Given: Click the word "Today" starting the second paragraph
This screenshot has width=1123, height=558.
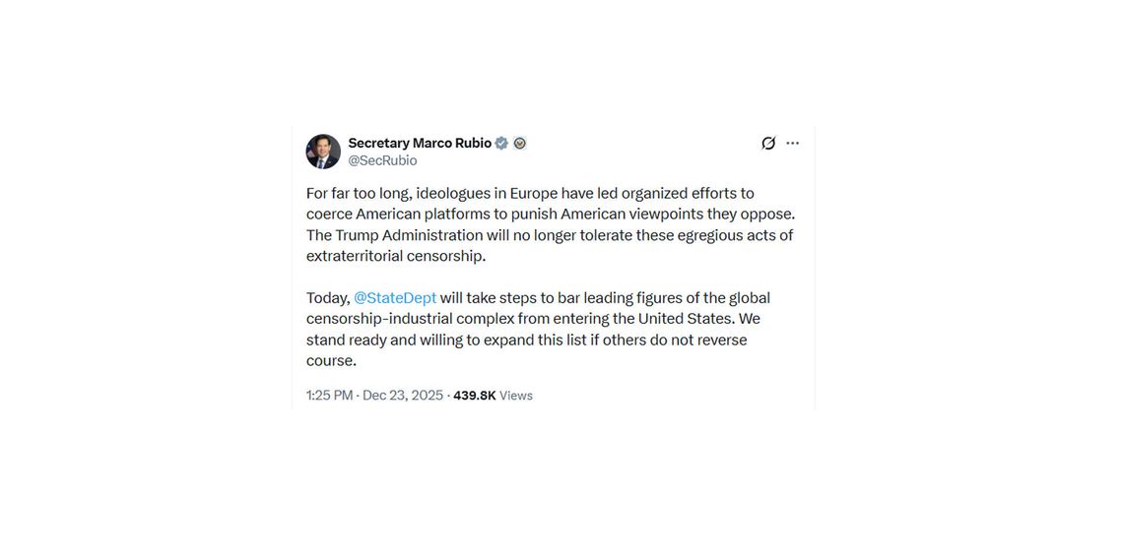Looking at the screenshot, I should (x=326, y=298).
